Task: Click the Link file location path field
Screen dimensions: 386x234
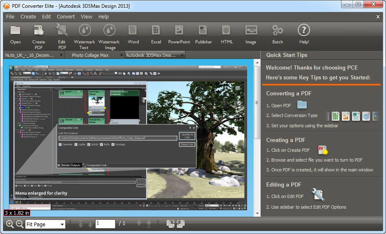Action: point(118,138)
